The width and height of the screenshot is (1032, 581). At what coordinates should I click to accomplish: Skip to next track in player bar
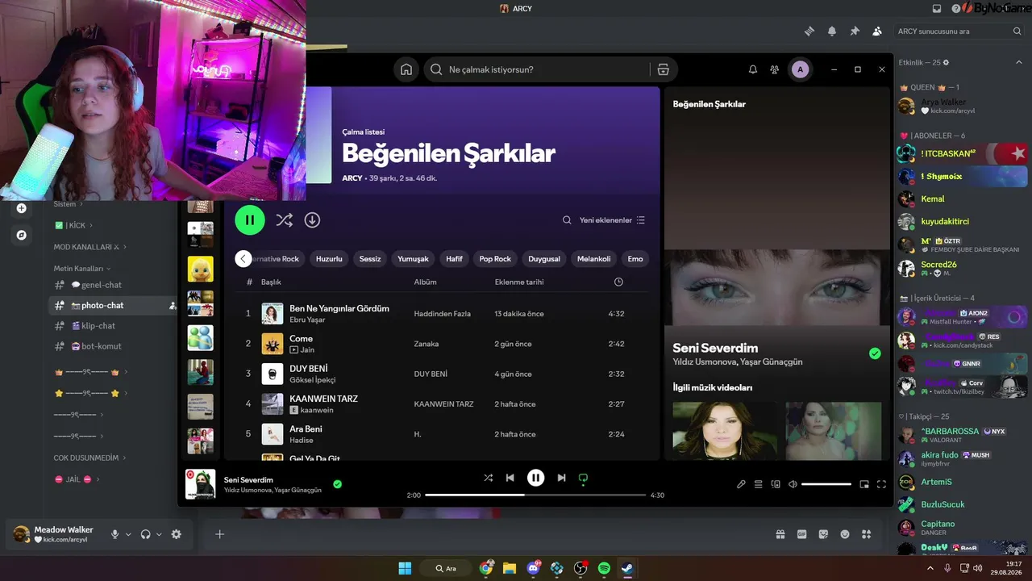coord(561,478)
